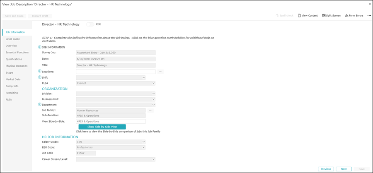
Task: Click the View Content document icon
Action: 299,15
